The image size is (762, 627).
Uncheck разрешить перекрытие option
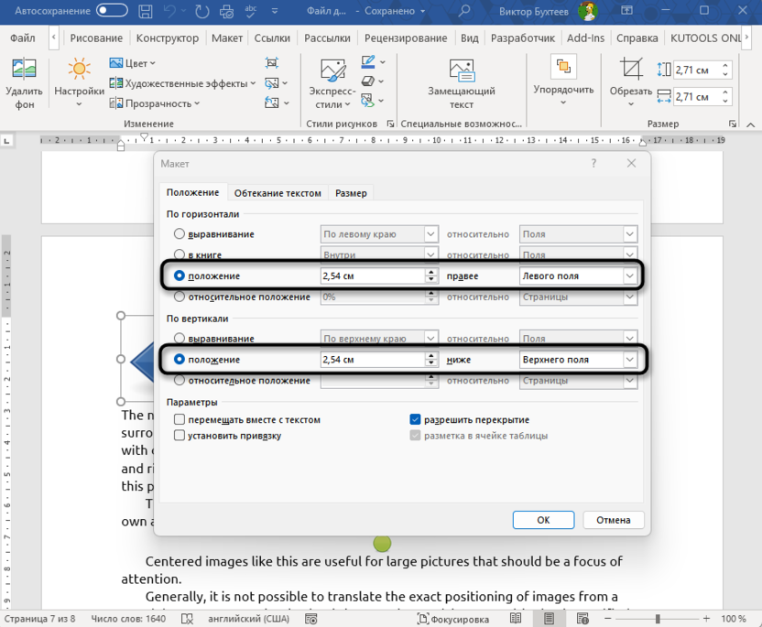[x=414, y=418]
